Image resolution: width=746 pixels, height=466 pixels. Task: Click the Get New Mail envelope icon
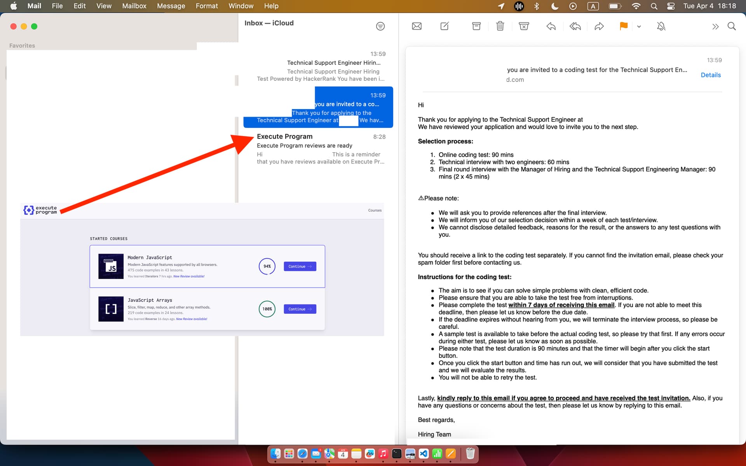(417, 26)
